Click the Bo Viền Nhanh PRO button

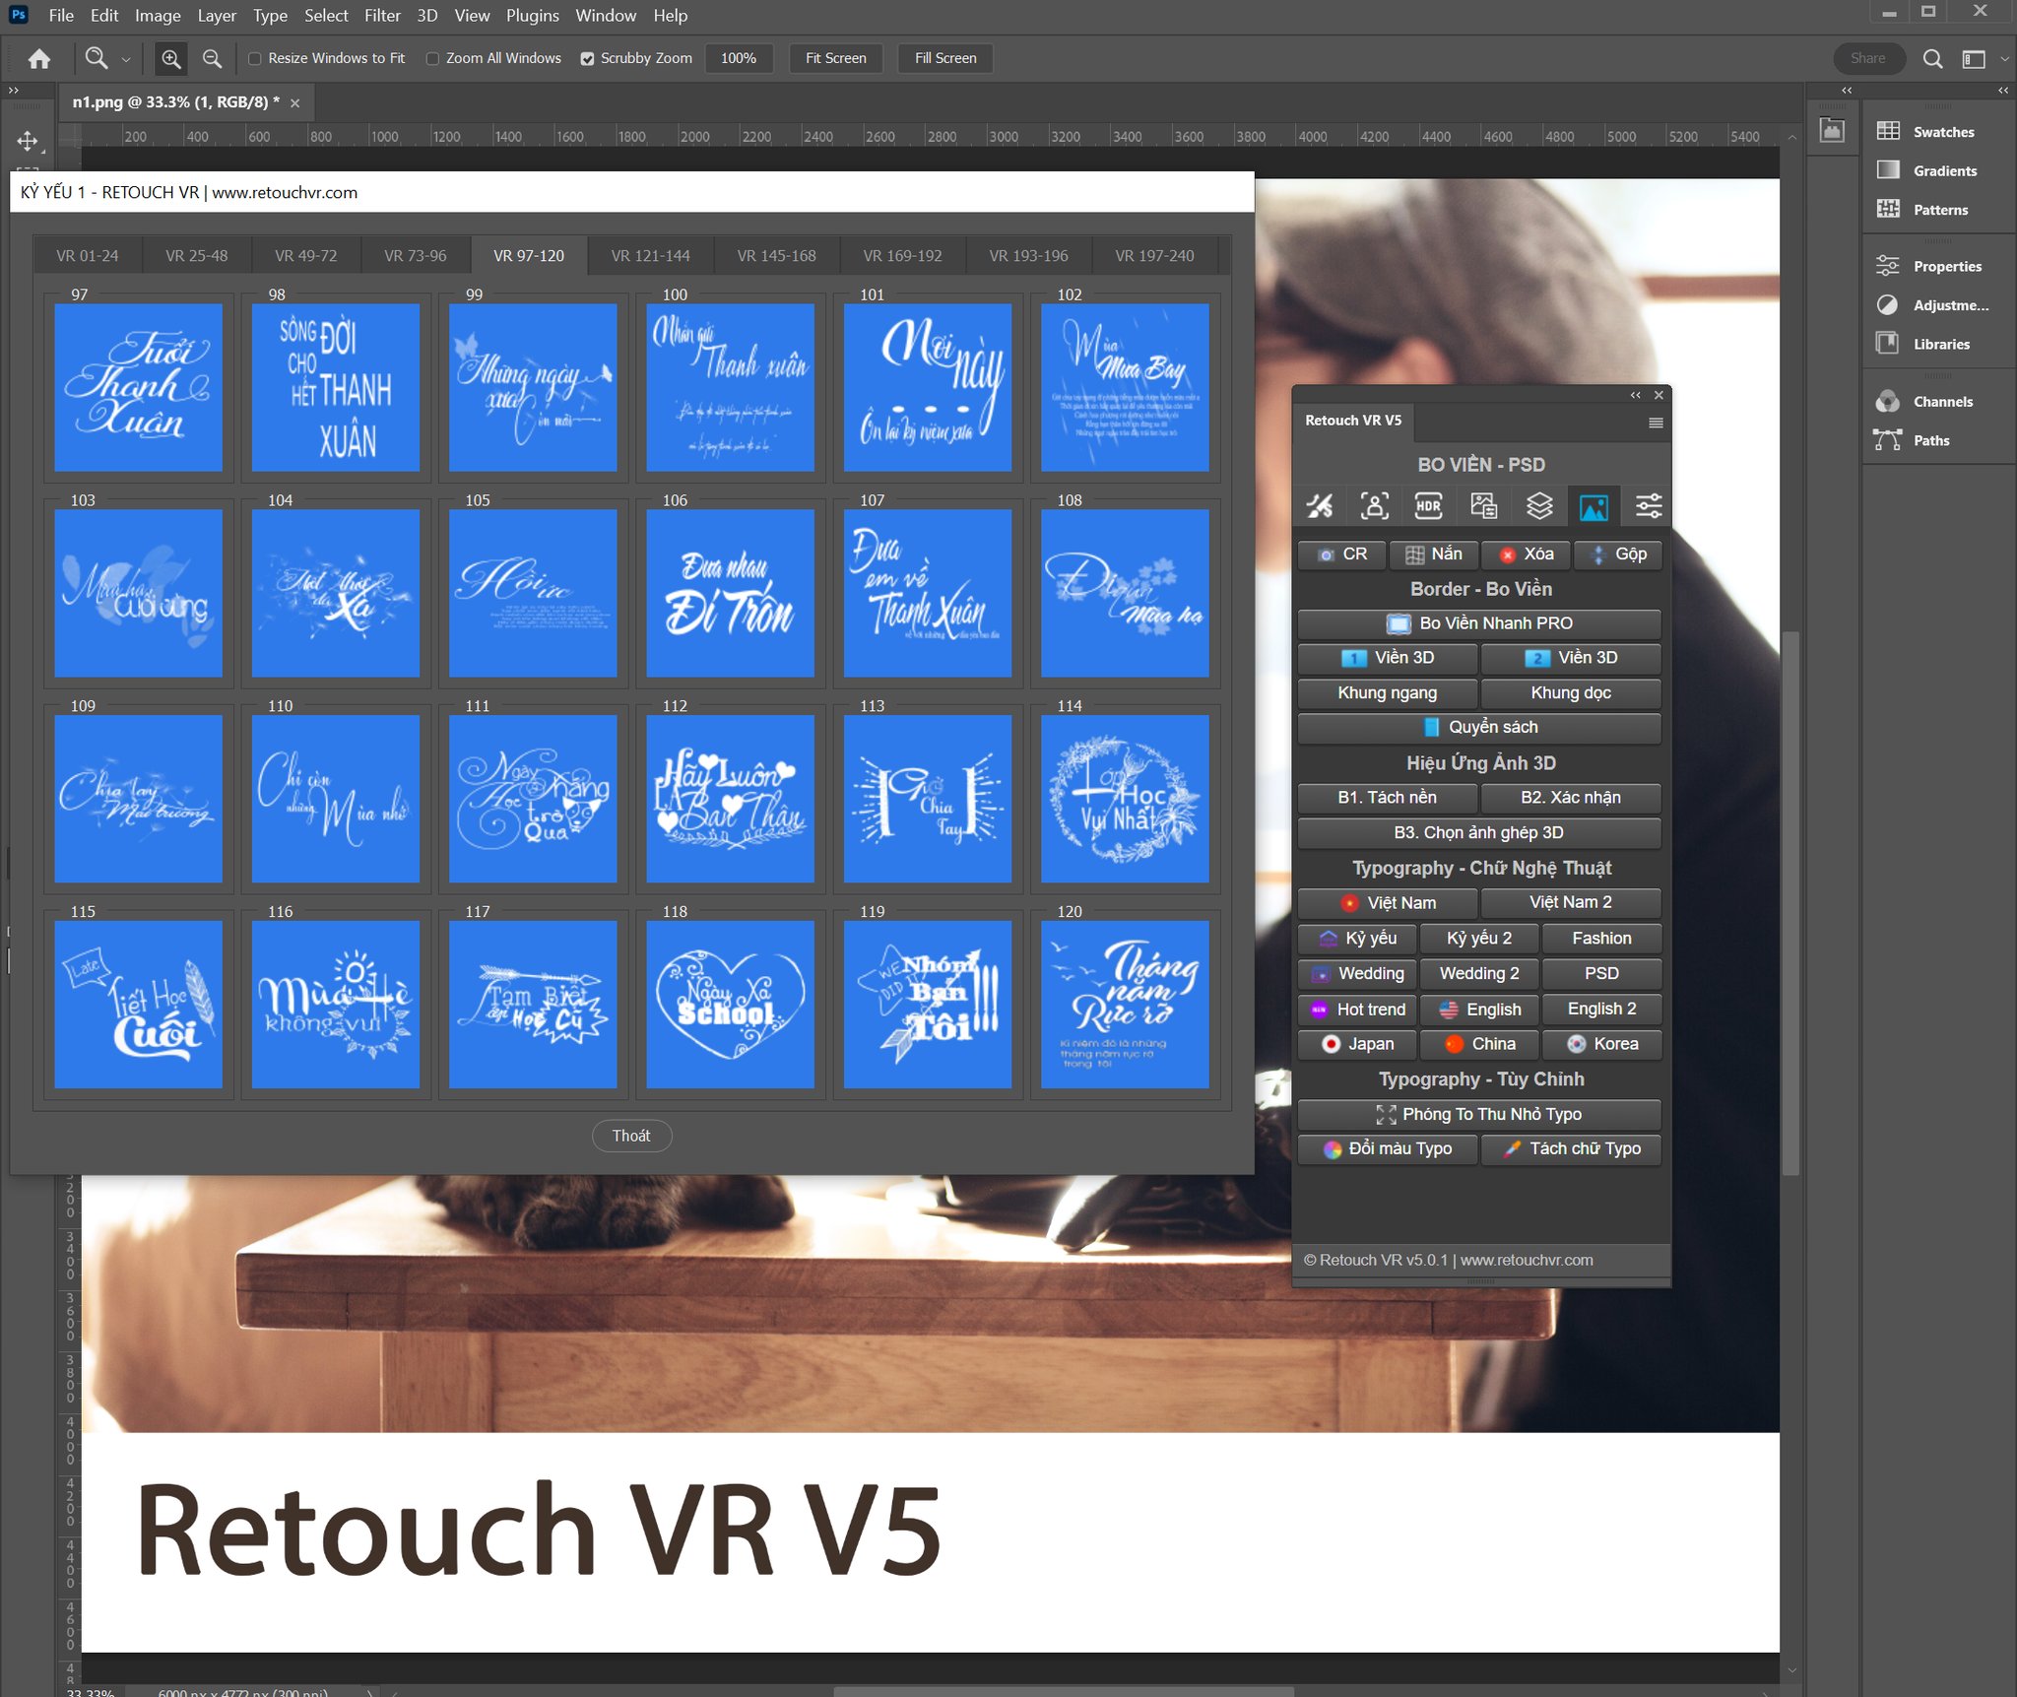(x=1479, y=623)
